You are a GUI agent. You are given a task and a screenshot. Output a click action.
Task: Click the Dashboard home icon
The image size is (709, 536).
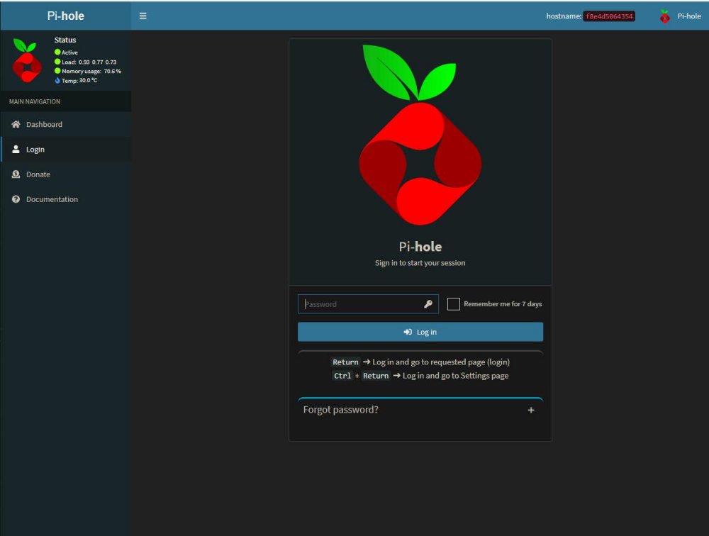point(16,124)
